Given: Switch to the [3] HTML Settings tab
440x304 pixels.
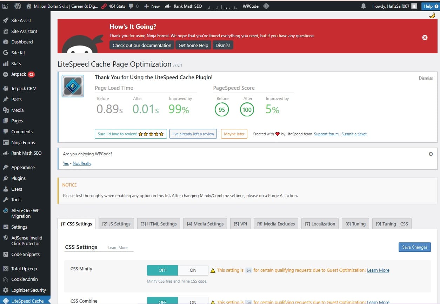Looking at the screenshot, I should (159, 224).
